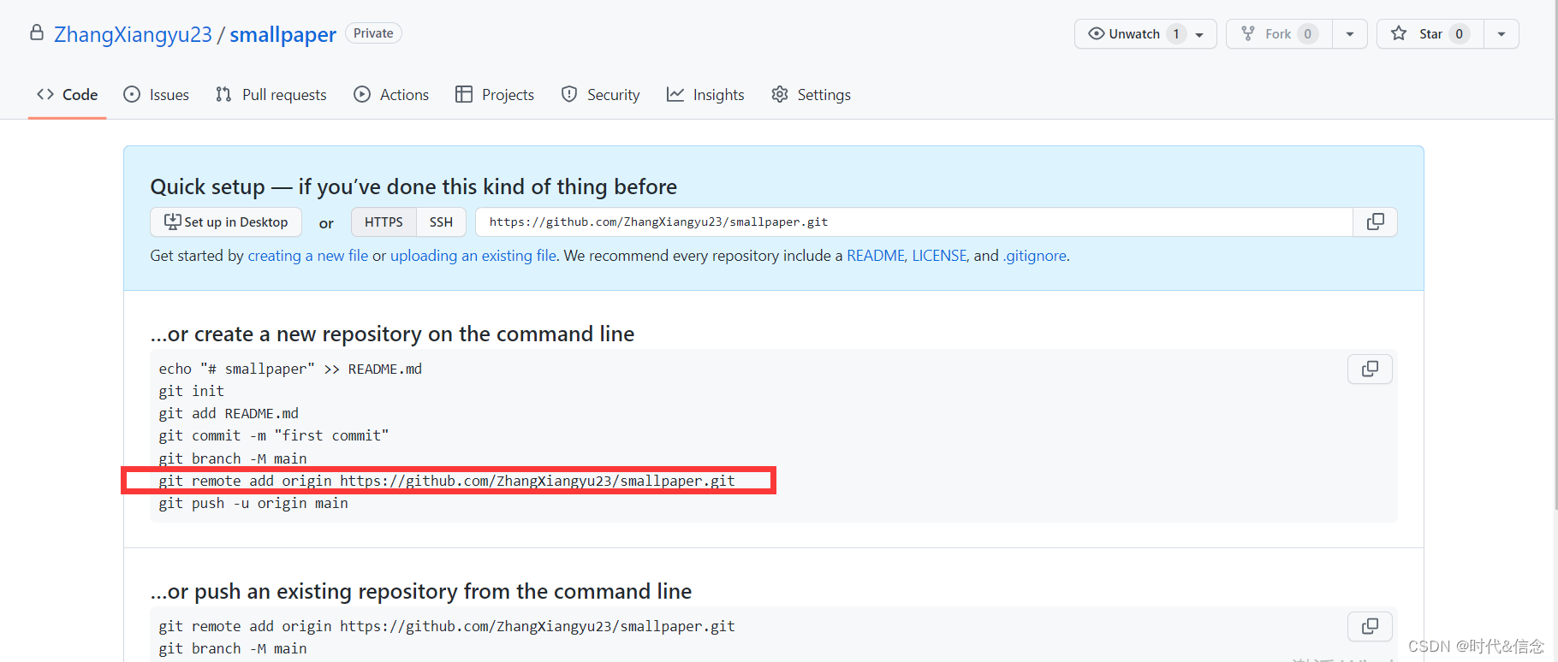Copy the create new repository commands
Screen dimensions: 1558x662
click(x=1370, y=369)
